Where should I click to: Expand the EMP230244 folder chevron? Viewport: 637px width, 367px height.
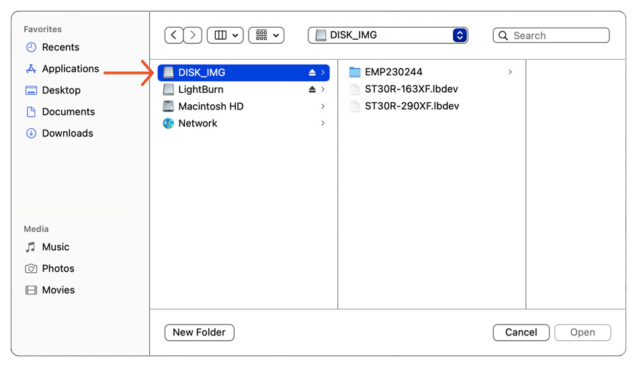[510, 72]
